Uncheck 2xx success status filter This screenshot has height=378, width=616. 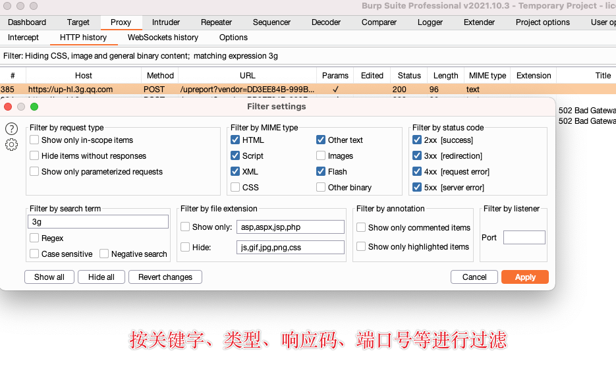tap(417, 140)
